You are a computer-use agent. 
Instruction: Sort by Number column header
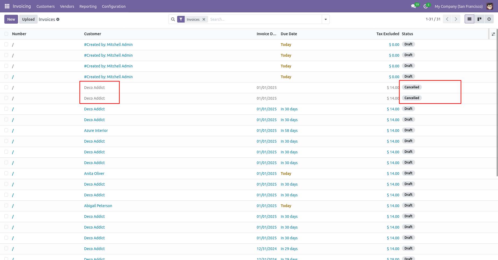19,34
